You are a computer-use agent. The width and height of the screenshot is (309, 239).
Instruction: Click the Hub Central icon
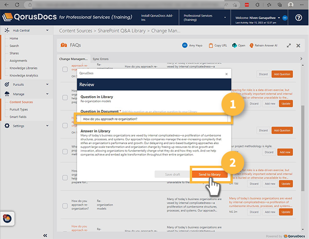point(7,30)
